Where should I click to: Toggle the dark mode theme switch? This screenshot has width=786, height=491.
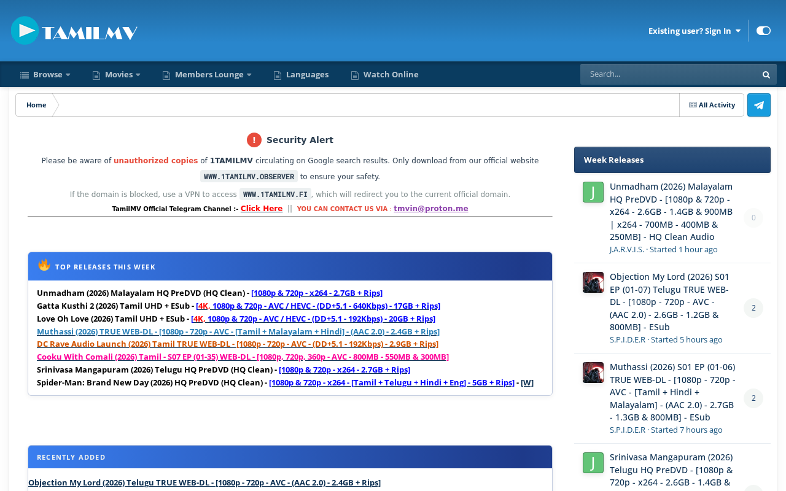[x=763, y=31]
